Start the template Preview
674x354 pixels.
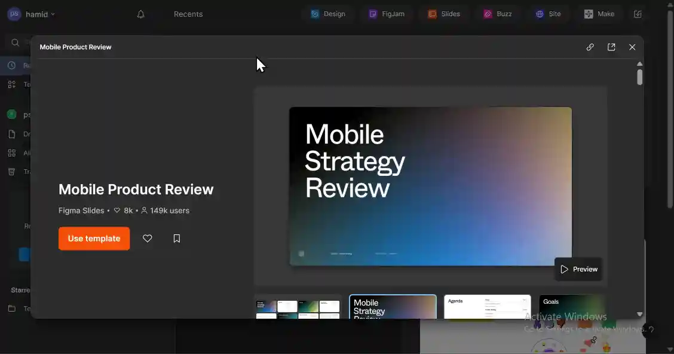pos(578,269)
